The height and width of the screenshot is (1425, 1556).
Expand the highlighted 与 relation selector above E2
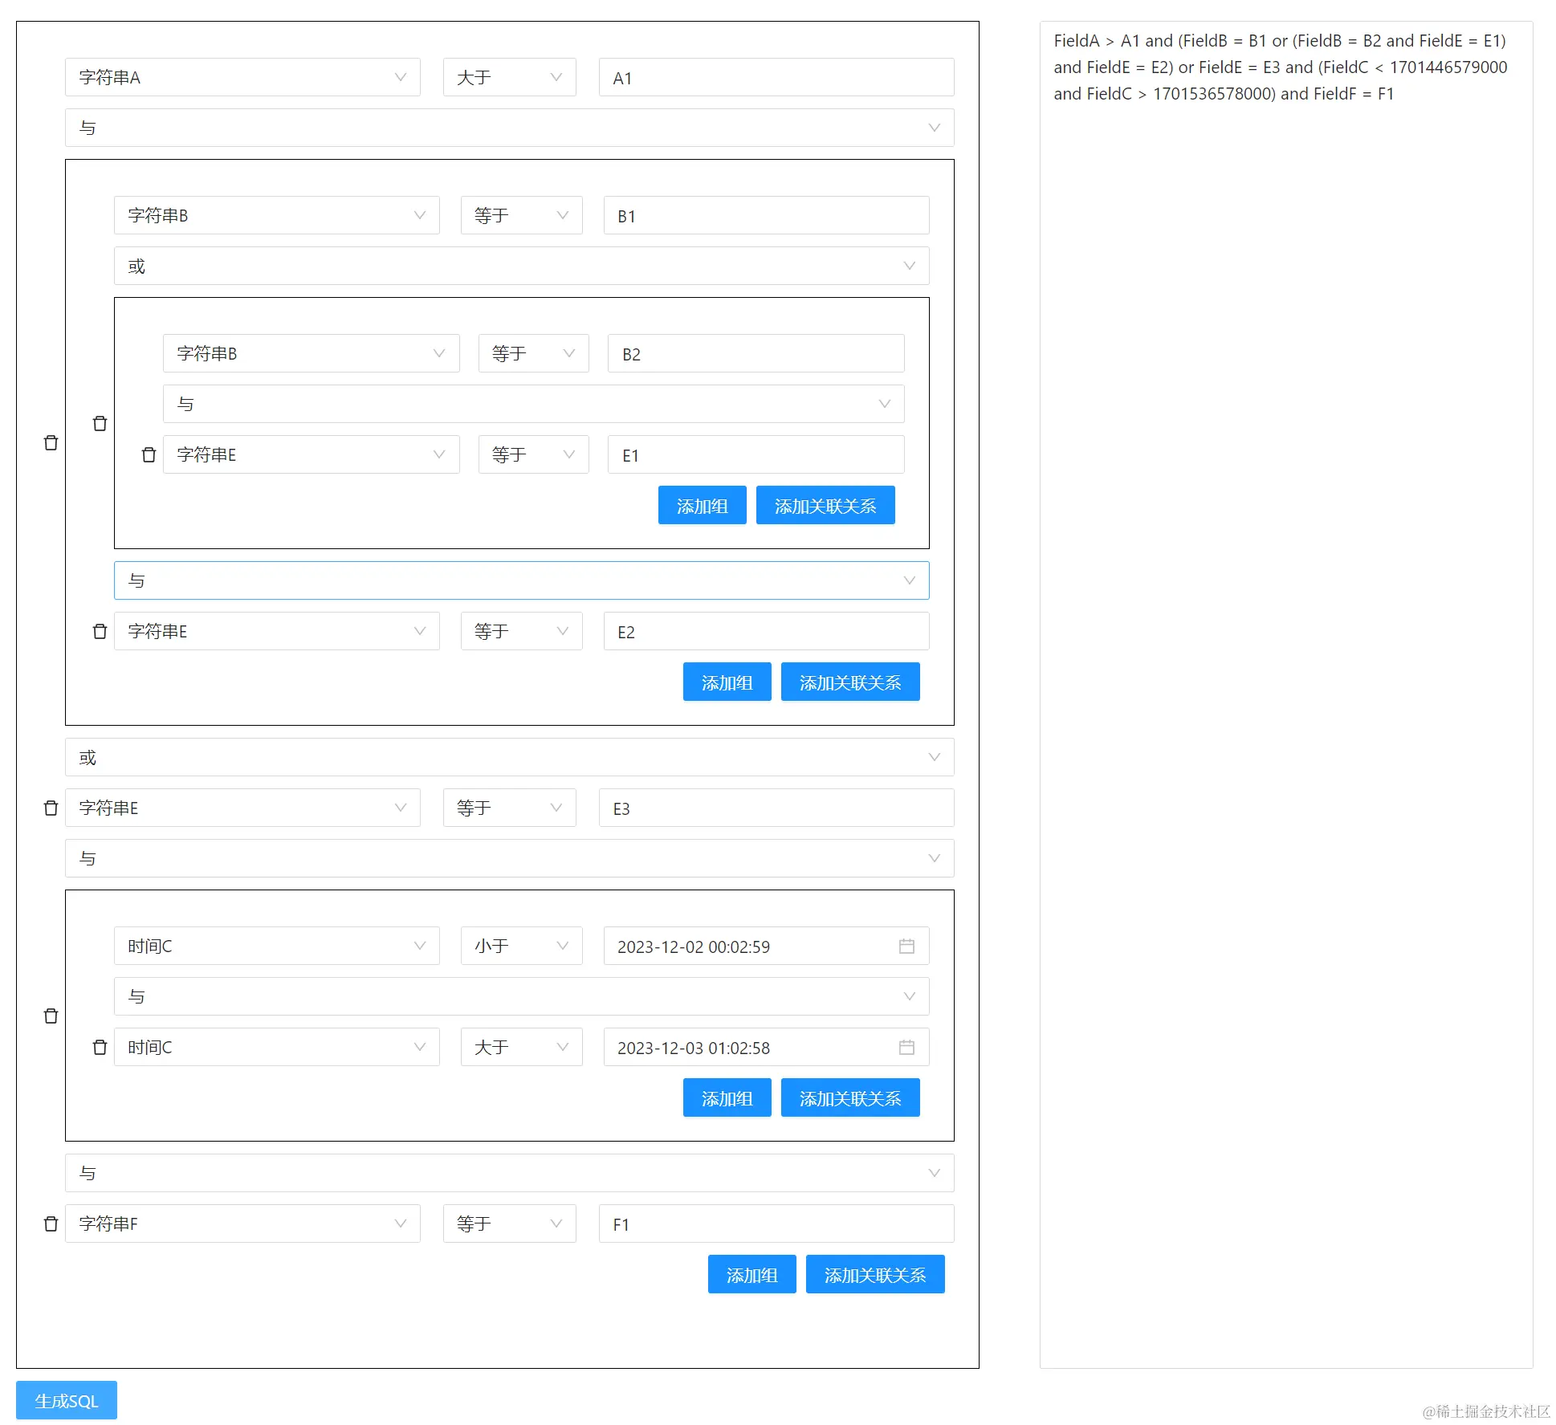coord(521,581)
